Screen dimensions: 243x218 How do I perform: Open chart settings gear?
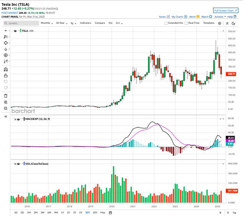(x=220, y=23)
